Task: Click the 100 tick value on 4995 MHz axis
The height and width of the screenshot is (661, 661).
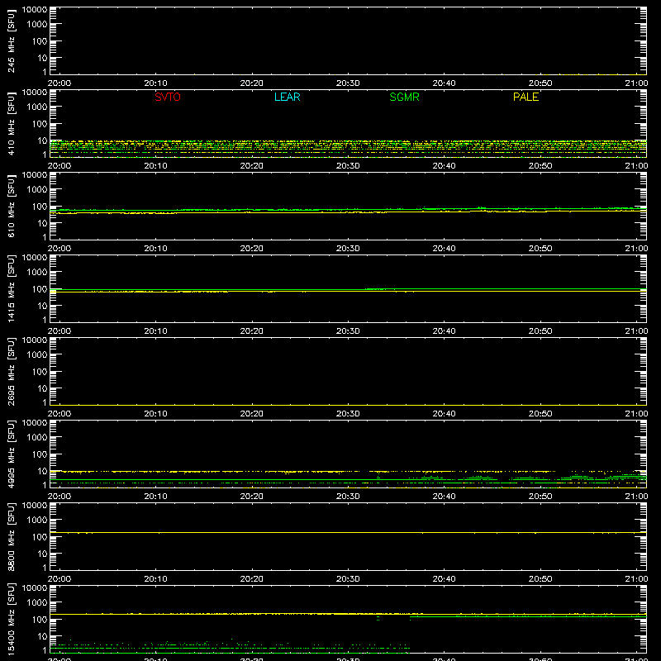Action: pos(40,454)
